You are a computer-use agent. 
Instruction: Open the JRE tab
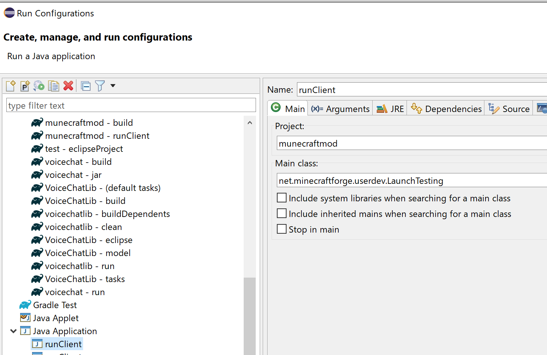[x=390, y=108]
